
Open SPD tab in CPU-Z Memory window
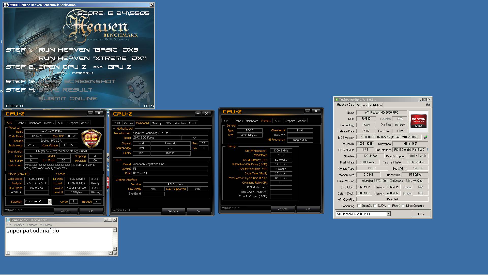[x=278, y=121]
